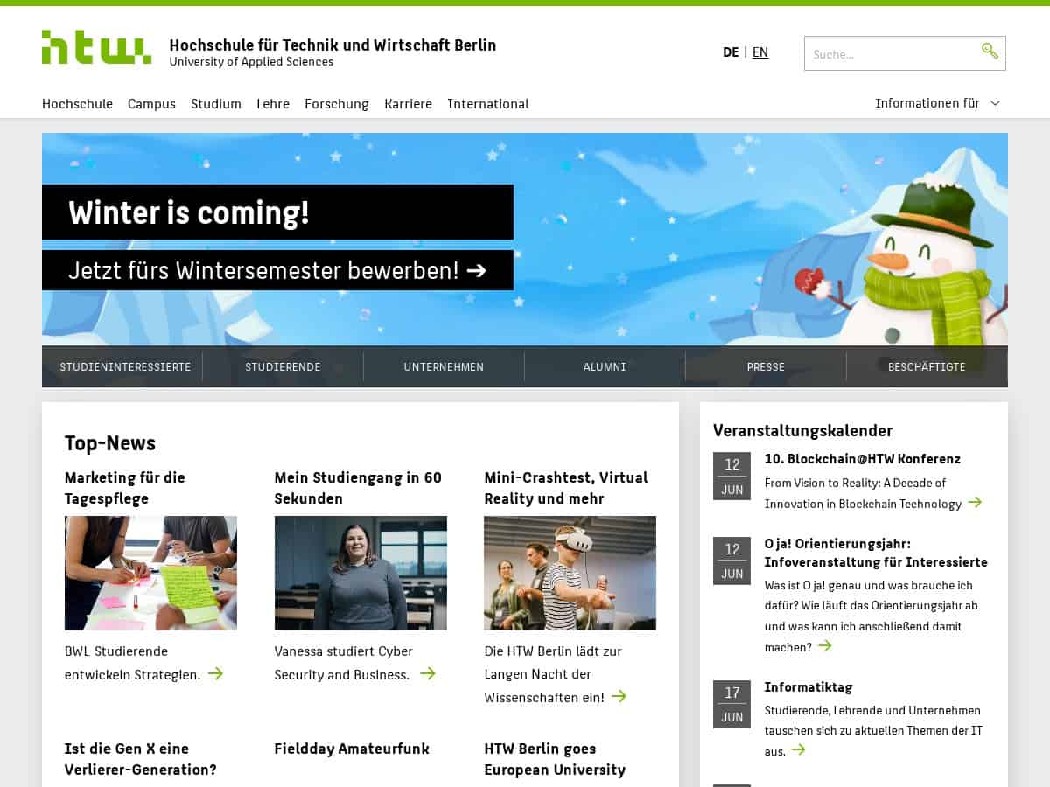Click green arrow after 'Blockchain Technology'
This screenshot has height=787, width=1050.
pos(975,503)
